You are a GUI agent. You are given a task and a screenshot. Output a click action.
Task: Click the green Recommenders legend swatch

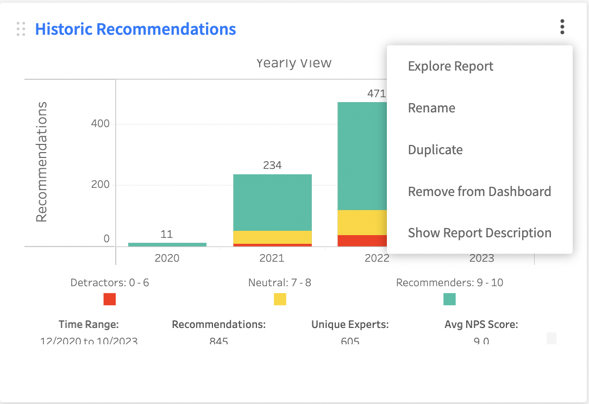(450, 299)
